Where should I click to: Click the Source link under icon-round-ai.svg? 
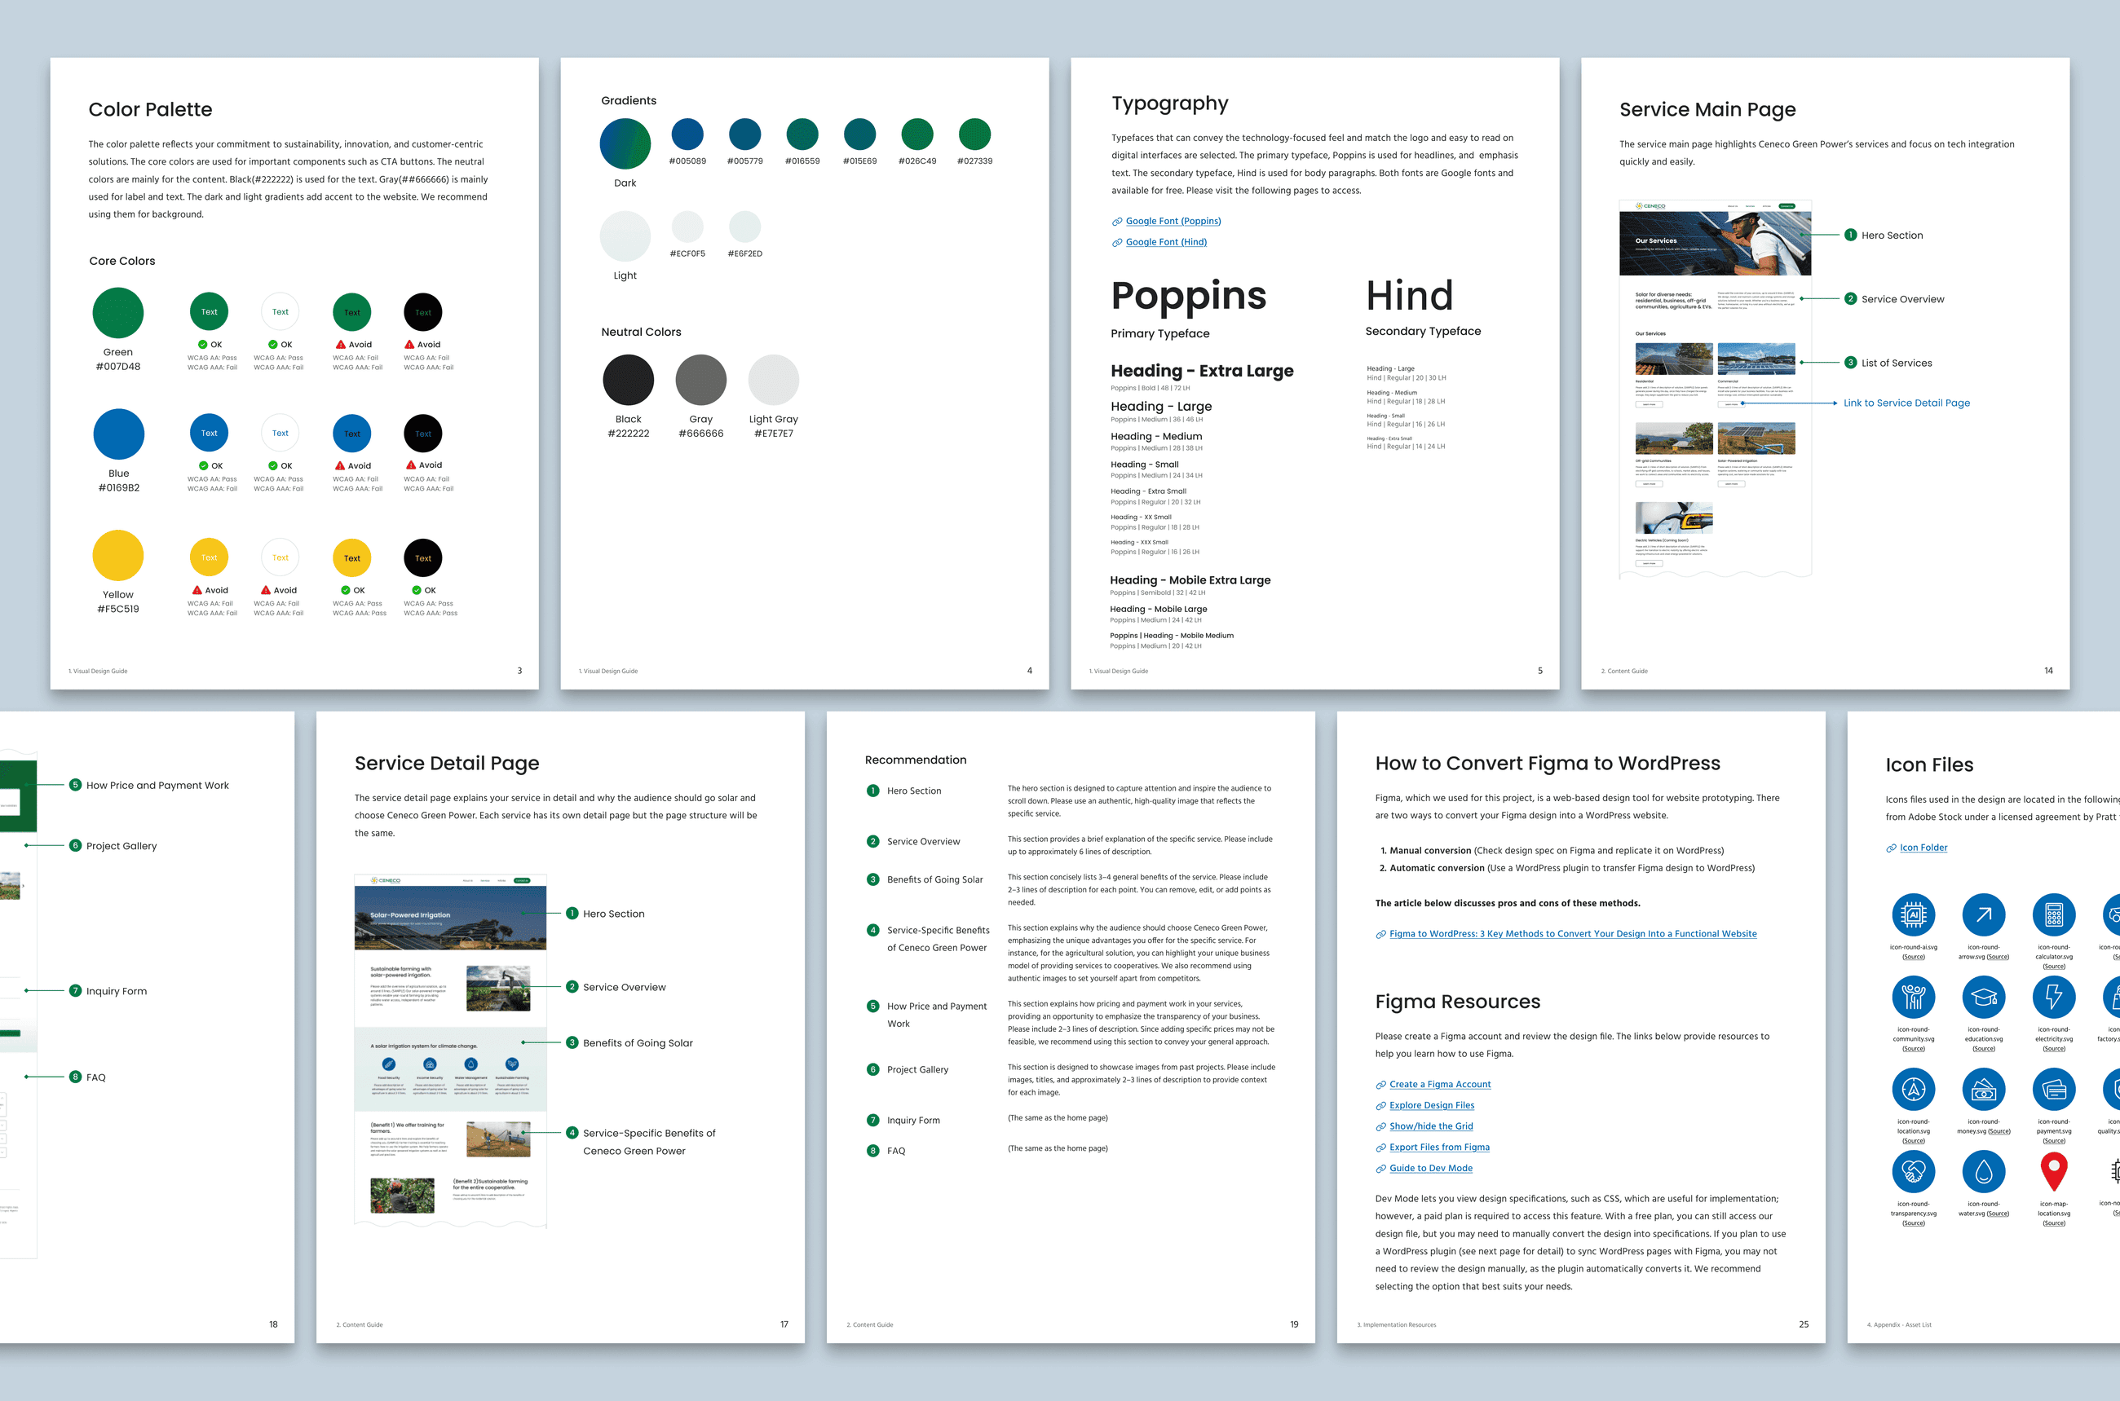click(1913, 957)
